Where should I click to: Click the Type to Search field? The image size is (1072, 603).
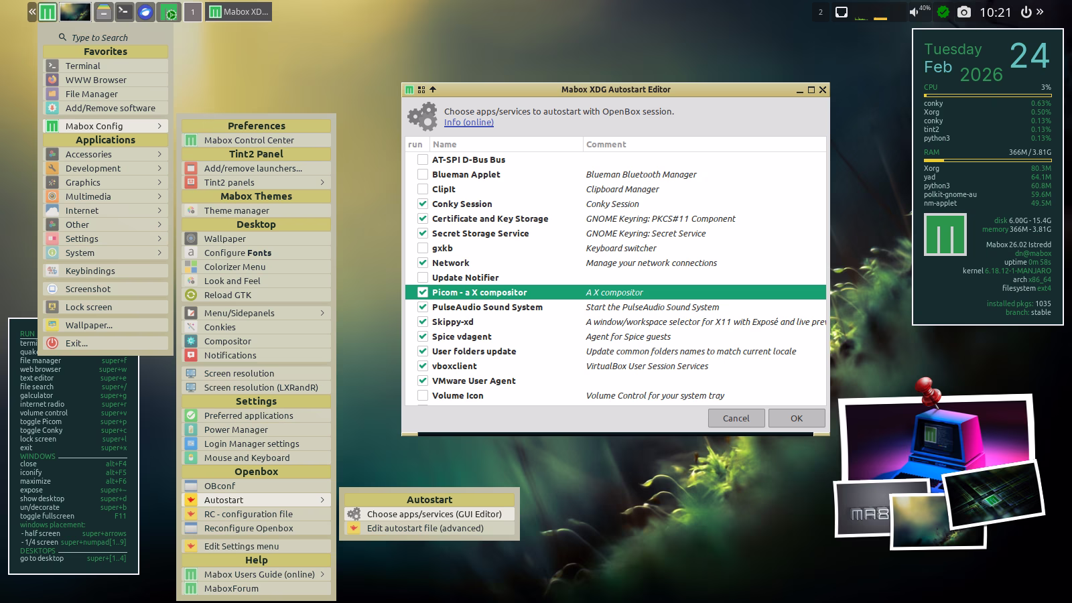click(100, 38)
